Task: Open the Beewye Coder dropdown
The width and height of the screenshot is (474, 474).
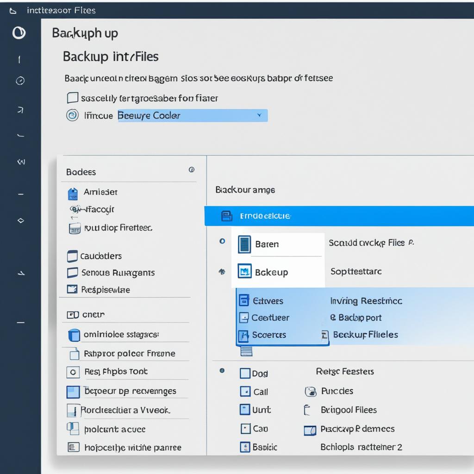Action: [x=193, y=115]
